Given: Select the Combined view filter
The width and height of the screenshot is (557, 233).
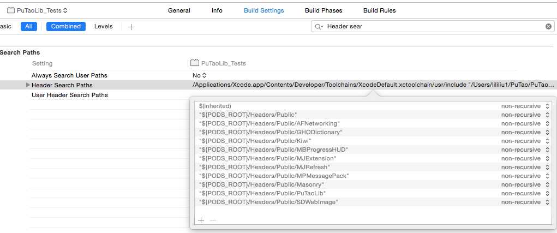Looking at the screenshot, I should click(x=65, y=26).
